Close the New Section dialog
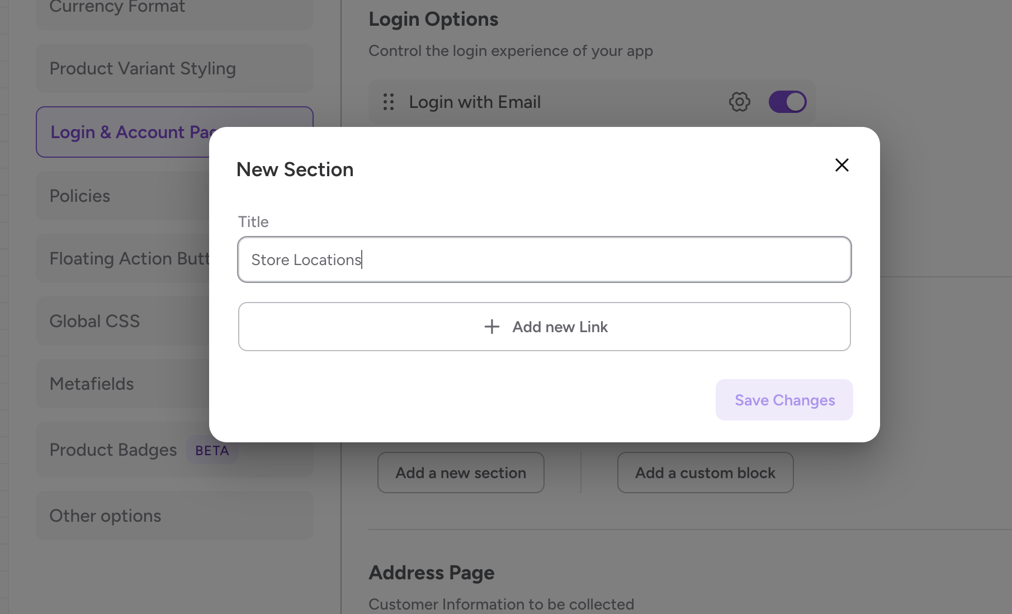The height and width of the screenshot is (614, 1012). click(x=841, y=165)
